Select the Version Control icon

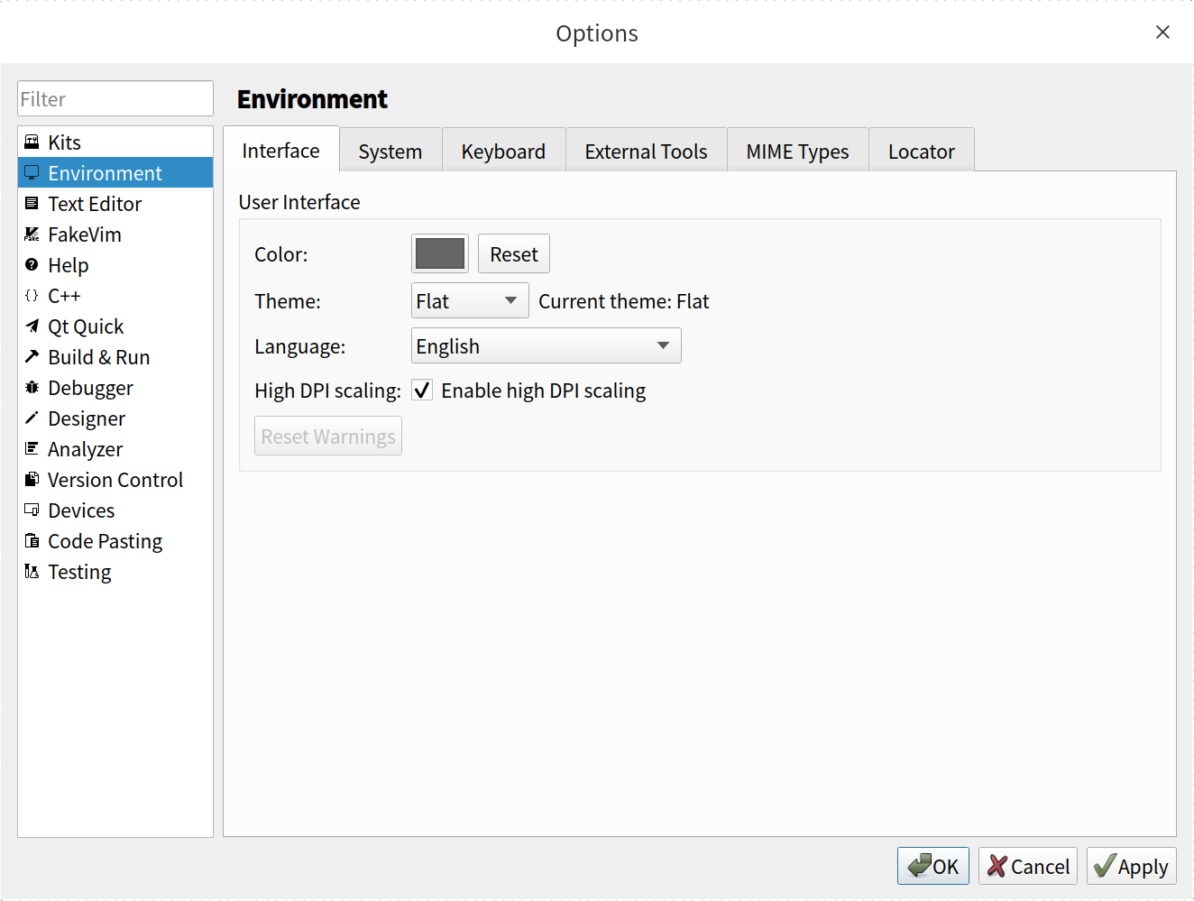pyautogui.click(x=32, y=480)
